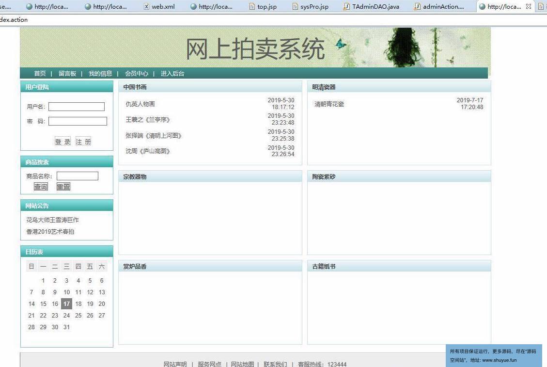Click the 登录 button
547x367 pixels.
pyautogui.click(x=63, y=141)
